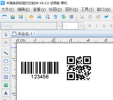This screenshot has height=100, width=113.
Task: Select the arrow pointer tool
Action: pos(6,35)
